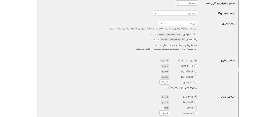Click the universal time code 2024-11-10 06:18:12
277x117 pixels.
coord(170,34)
